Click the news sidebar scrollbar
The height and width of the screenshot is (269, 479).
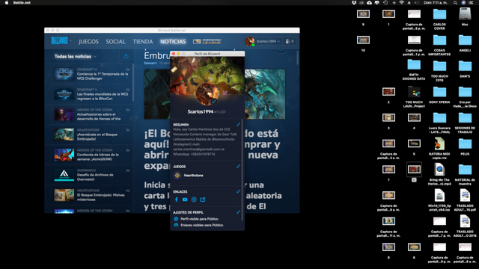tap(133, 82)
